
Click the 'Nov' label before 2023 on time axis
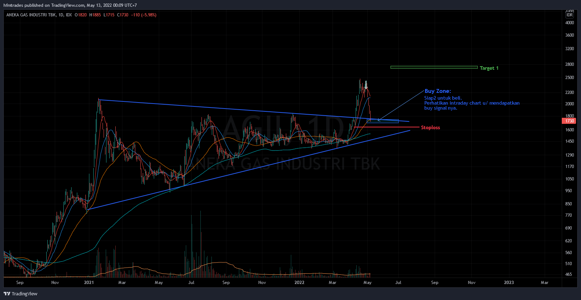coord(471,283)
